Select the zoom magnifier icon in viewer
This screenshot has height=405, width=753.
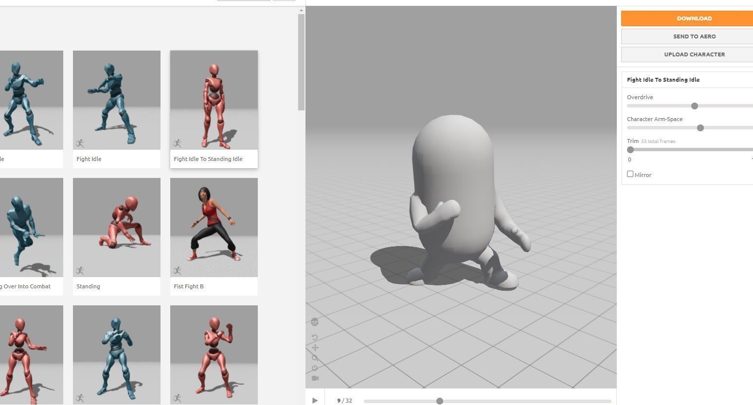pyautogui.click(x=315, y=358)
